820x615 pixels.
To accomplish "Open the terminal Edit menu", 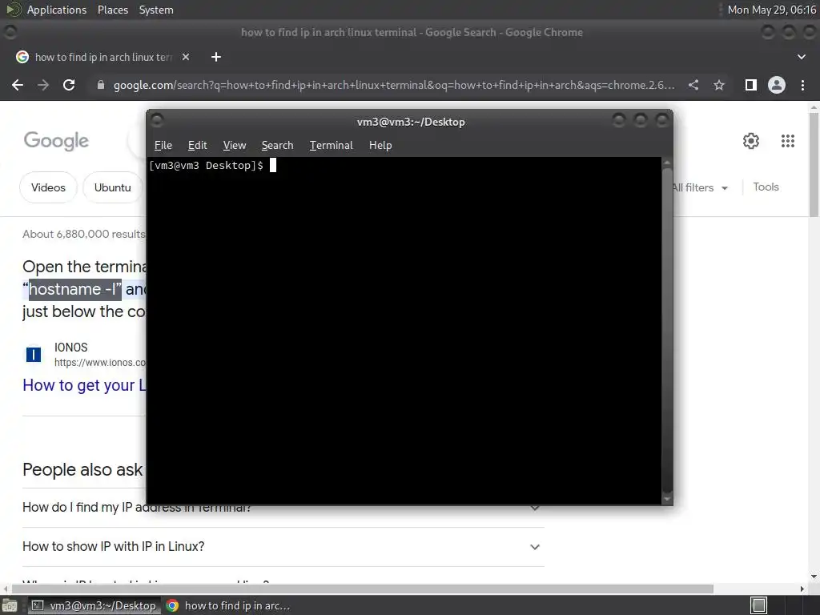I will click(197, 146).
